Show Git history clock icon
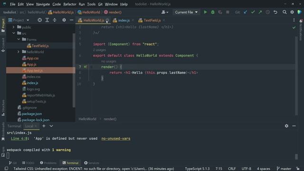 click(268, 12)
